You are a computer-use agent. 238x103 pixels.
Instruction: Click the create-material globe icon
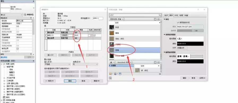[115, 74]
